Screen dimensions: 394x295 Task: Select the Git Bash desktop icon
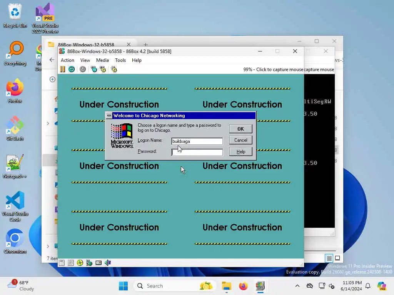tap(15, 128)
